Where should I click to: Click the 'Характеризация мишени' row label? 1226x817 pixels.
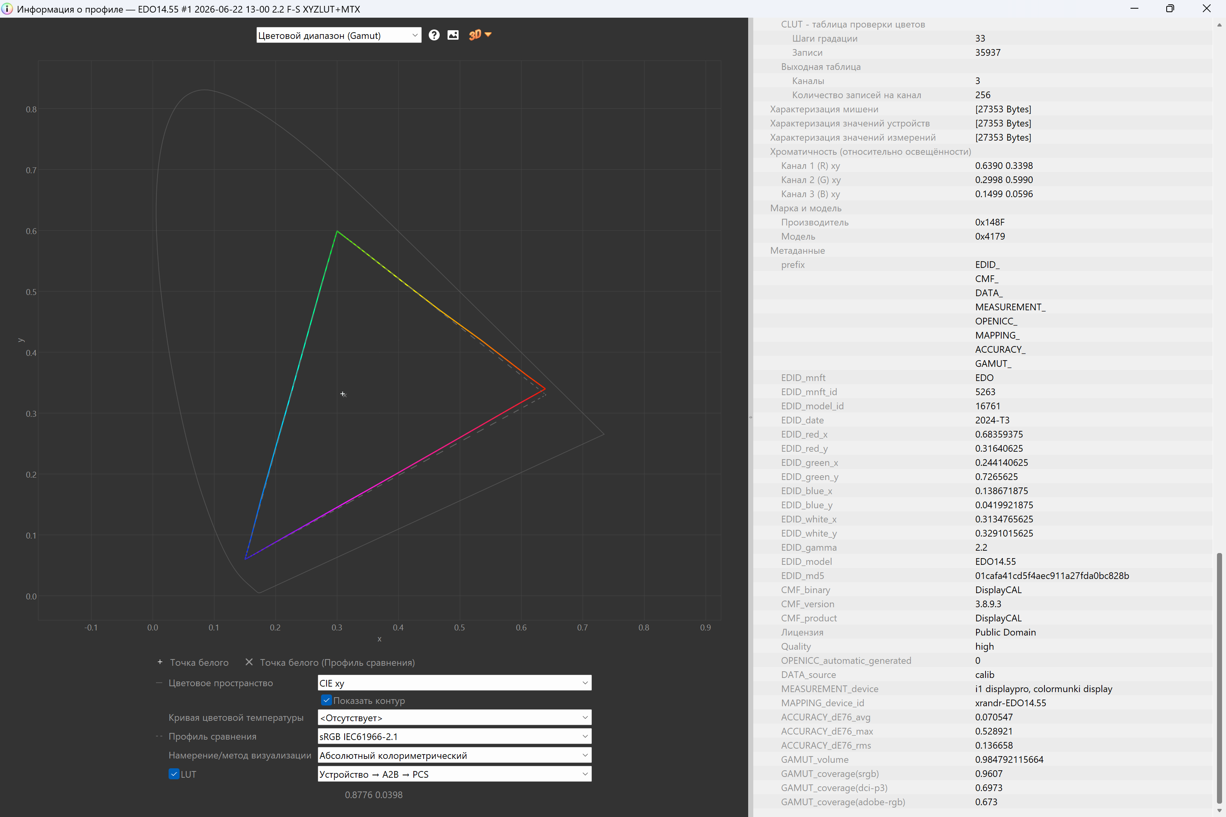[824, 110]
